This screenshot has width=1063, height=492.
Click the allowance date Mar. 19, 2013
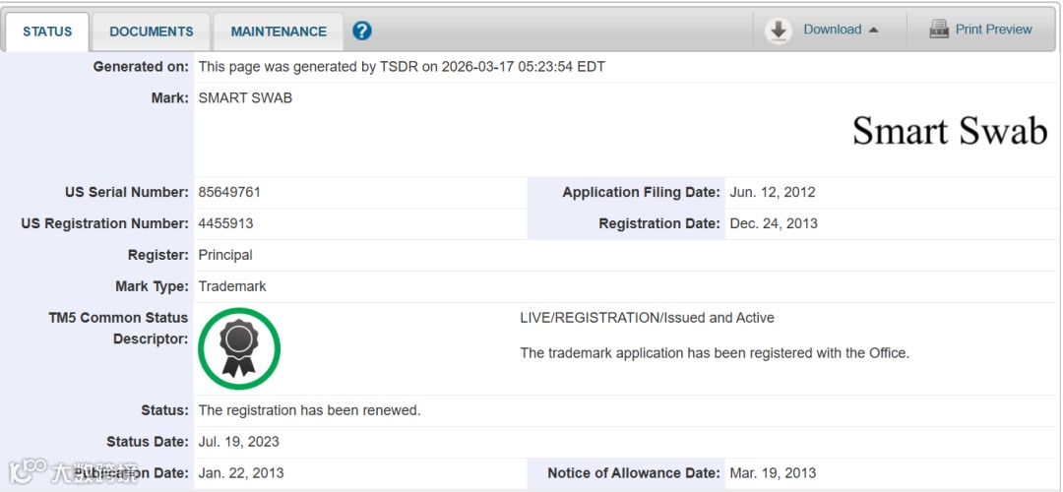[x=773, y=473]
